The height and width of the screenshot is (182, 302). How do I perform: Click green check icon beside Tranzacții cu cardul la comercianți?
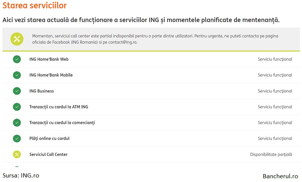click(17, 122)
